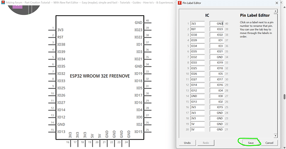Image resolution: width=286 pixels, height=149 pixels.
Task: Select the pin 14 GND label field
Action: (198, 96)
